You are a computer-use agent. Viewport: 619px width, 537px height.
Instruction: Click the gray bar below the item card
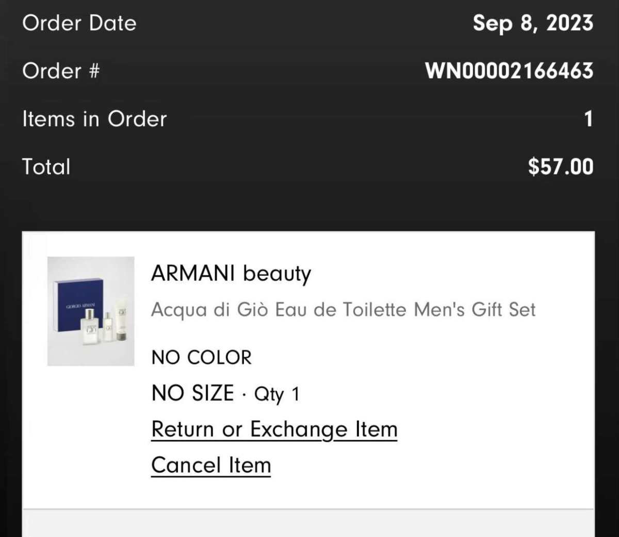(308, 523)
